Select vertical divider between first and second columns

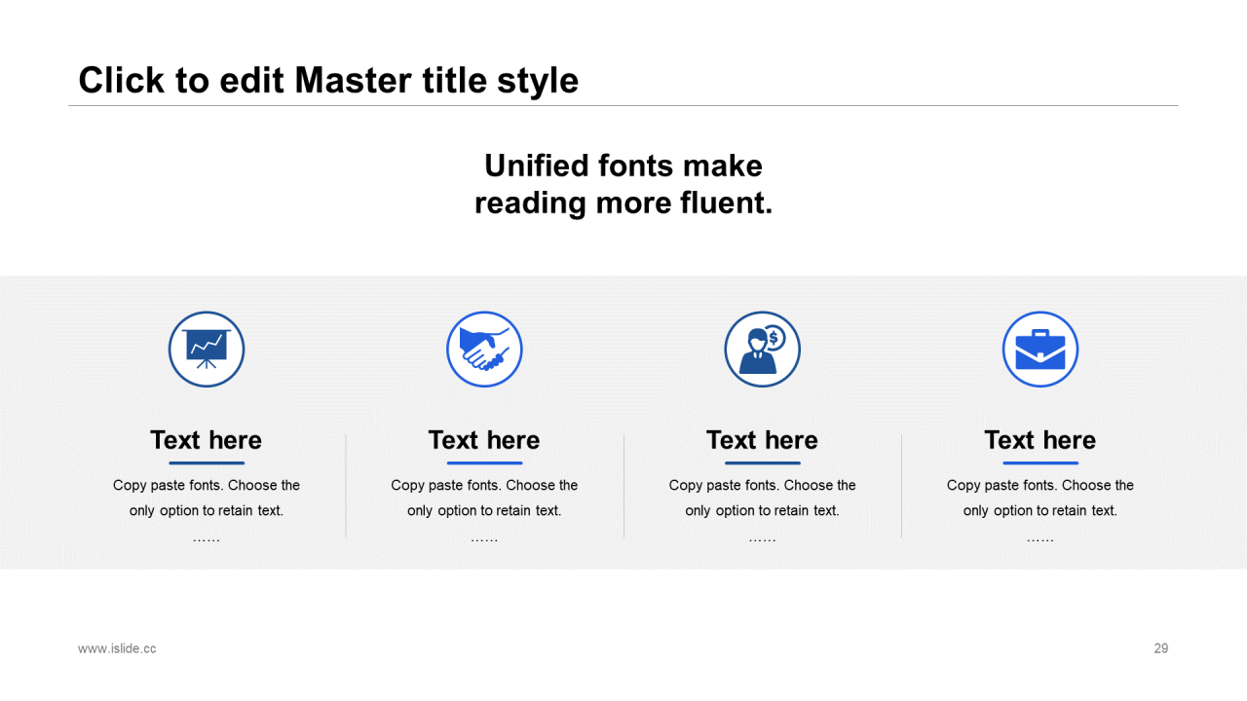click(x=346, y=486)
